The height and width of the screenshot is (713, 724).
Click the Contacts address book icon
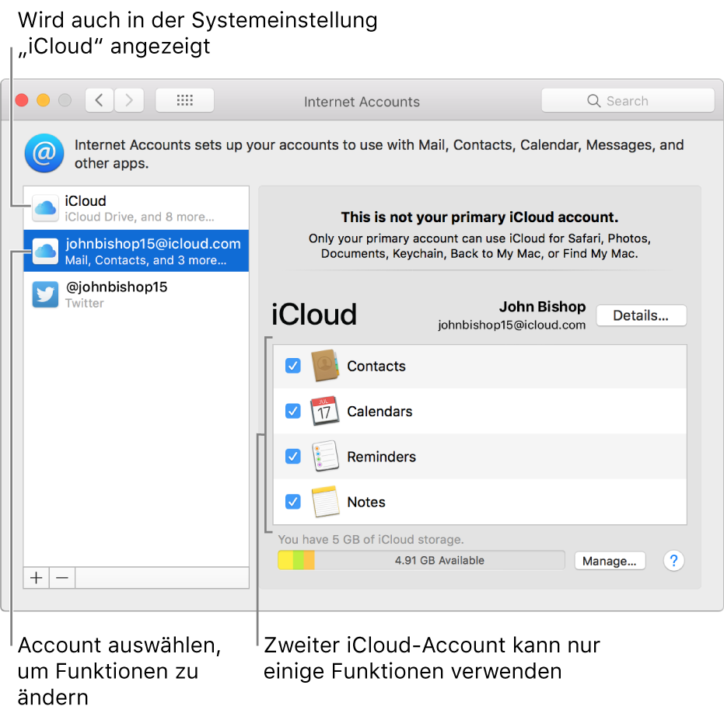(325, 366)
